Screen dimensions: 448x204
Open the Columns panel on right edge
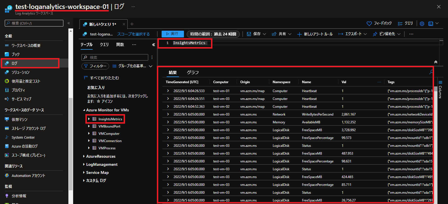click(440, 89)
